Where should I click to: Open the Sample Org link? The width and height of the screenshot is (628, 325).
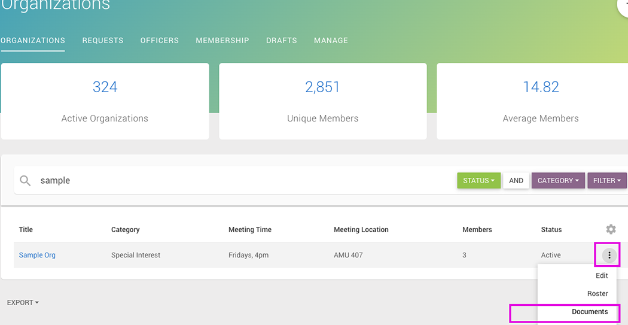(x=37, y=256)
